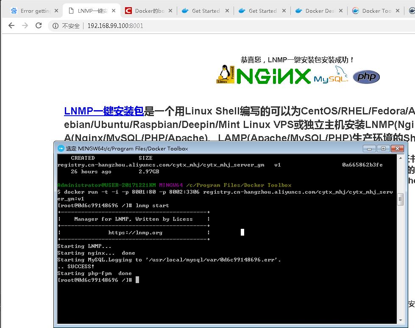Click terminal scrollbar down arrow

click(x=401, y=320)
